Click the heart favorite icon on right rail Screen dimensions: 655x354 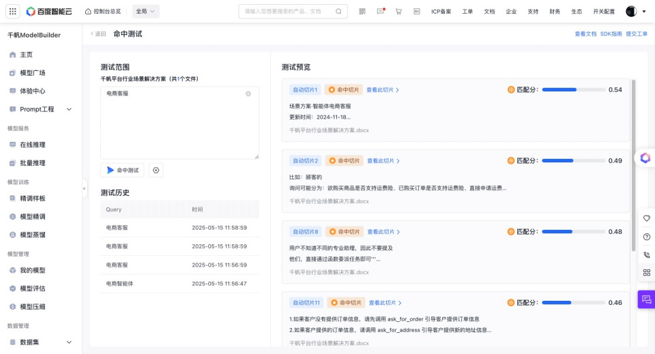(x=647, y=218)
